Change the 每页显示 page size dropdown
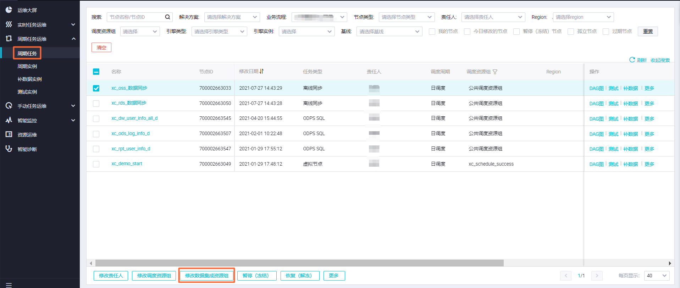This screenshot has width=680, height=288. pos(657,276)
